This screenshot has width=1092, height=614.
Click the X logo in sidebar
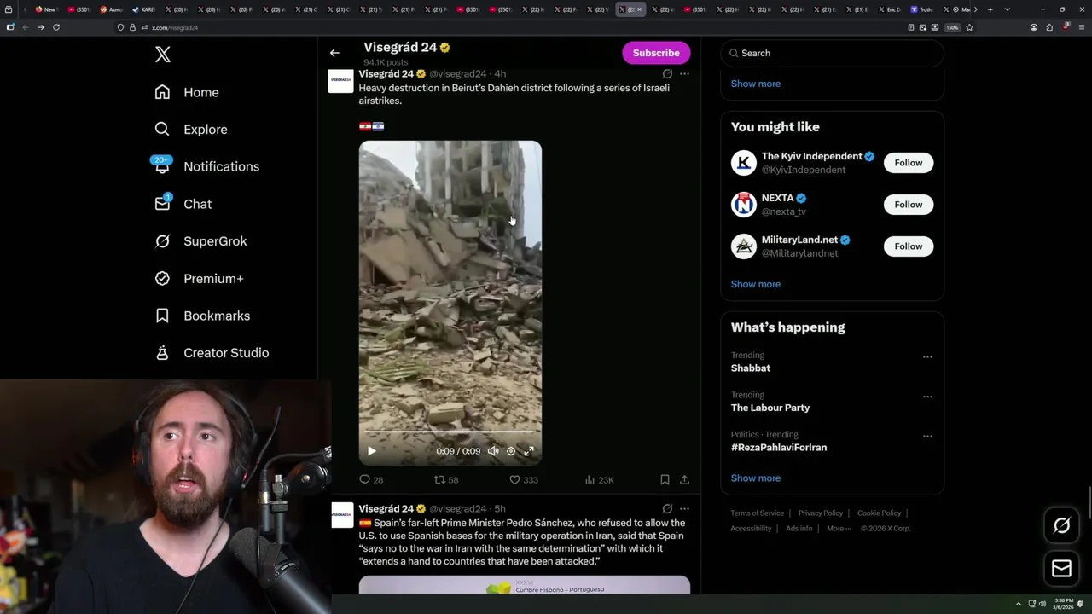pos(163,55)
